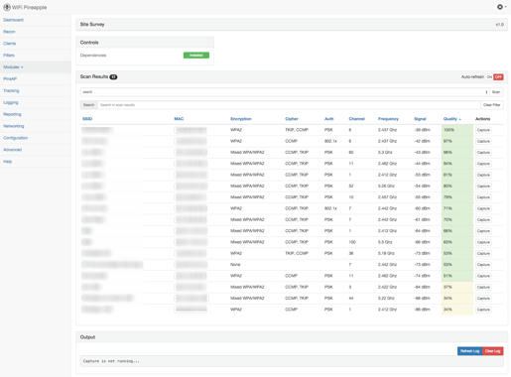
Task: Open the Advanced page
Action: (x=13, y=150)
